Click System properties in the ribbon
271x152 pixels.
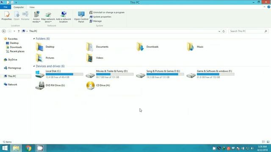tap(100, 17)
